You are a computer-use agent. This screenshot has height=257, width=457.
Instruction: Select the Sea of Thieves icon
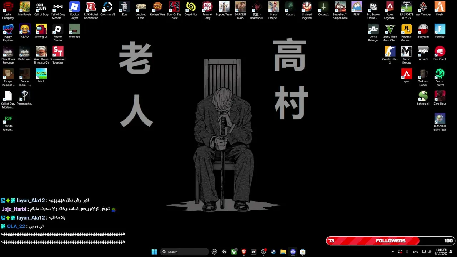(x=440, y=77)
